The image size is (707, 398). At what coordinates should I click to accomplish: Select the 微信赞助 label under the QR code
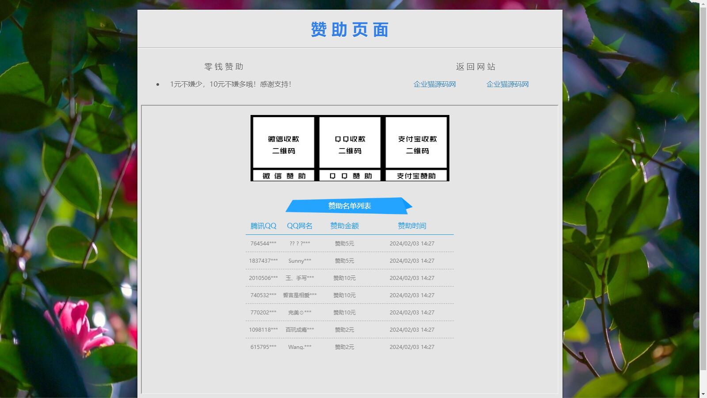pyautogui.click(x=283, y=176)
